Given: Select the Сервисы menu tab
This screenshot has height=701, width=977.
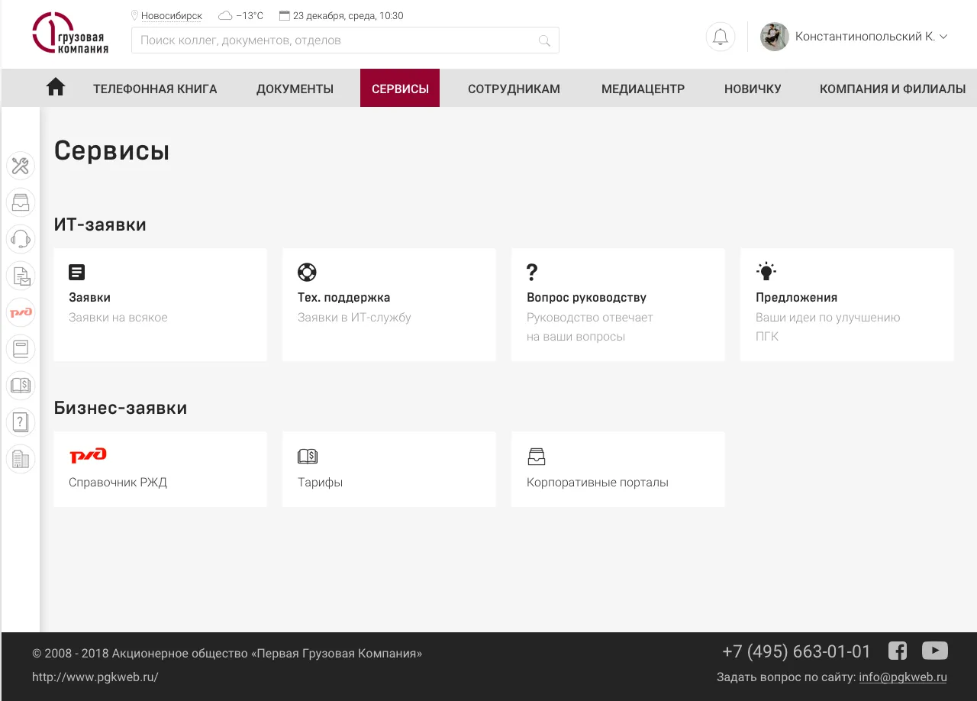Looking at the screenshot, I should click(400, 88).
